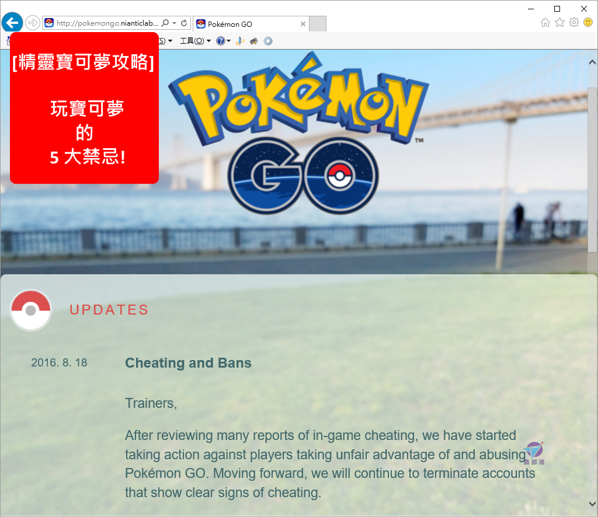Expand the Help icon dropdown arrow
Image resolution: width=598 pixels, height=517 pixels.
pos(228,41)
